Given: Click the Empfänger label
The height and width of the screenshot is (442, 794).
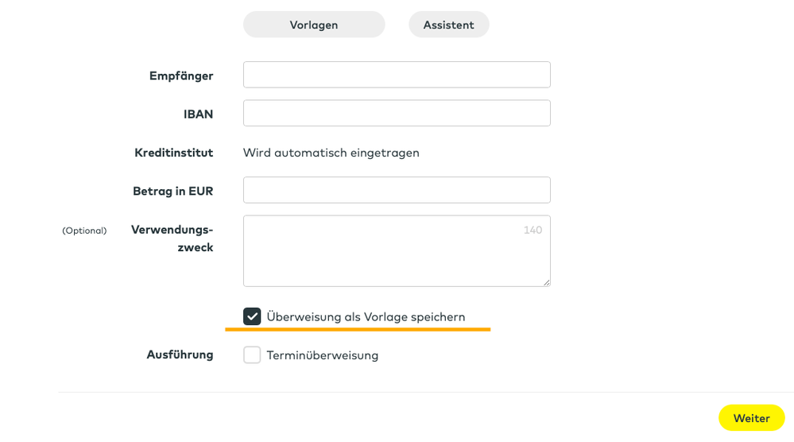Looking at the screenshot, I should 181,76.
